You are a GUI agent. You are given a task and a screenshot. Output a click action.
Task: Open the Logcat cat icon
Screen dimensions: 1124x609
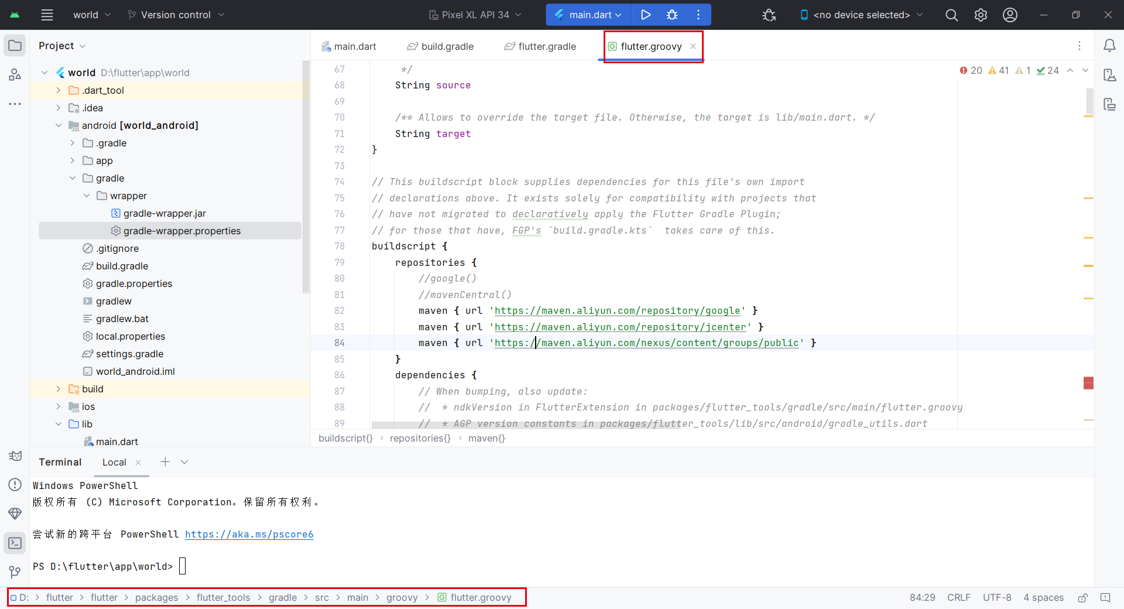click(x=15, y=456)
